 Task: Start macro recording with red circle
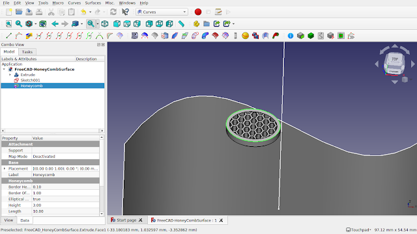click(x=198, y=12)
